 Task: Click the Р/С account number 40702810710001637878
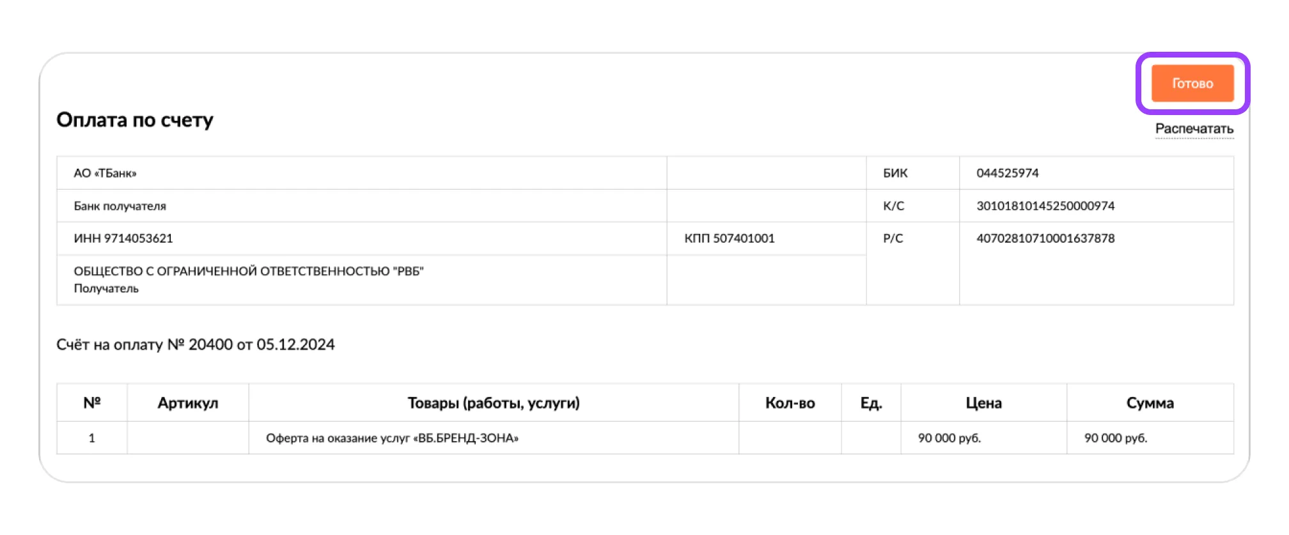click(1045, 238)
